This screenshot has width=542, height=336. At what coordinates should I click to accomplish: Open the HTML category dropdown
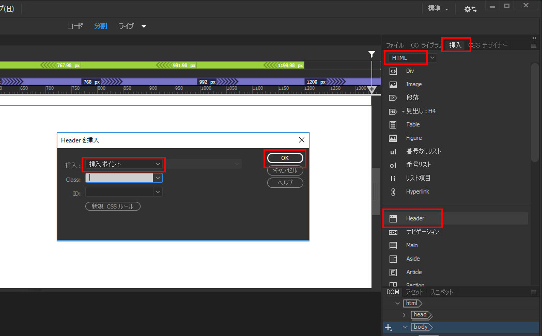432,58
